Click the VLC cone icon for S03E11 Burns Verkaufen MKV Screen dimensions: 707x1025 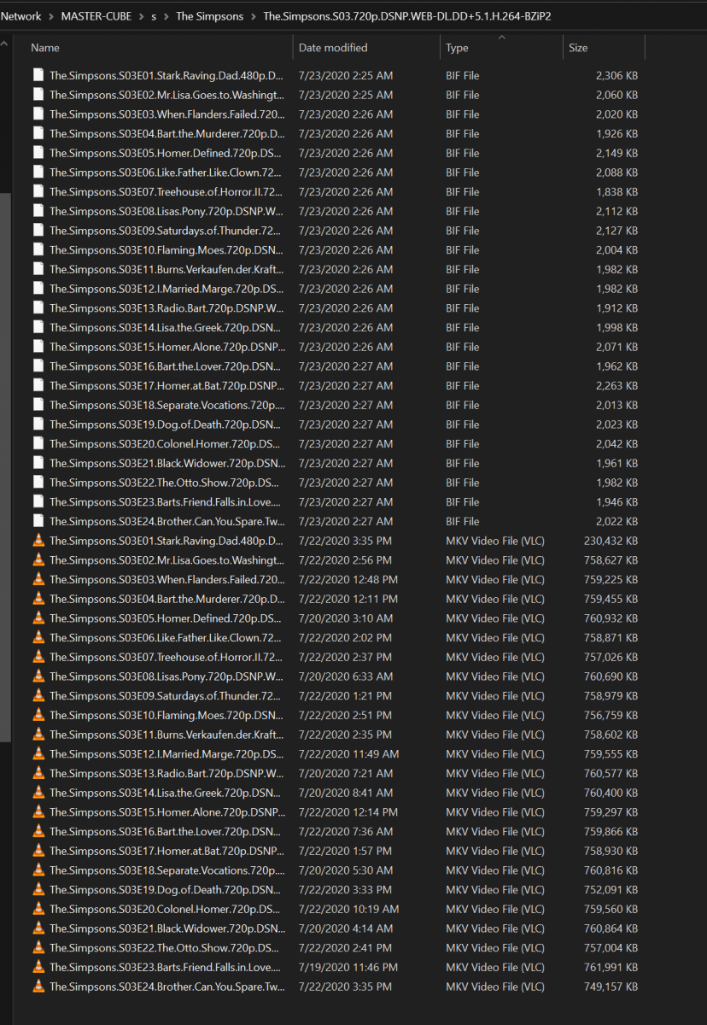(x=38, y=734)
